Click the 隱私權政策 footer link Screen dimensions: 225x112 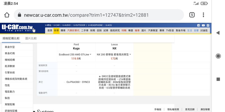pyautogui.click(x=173, y=110)
